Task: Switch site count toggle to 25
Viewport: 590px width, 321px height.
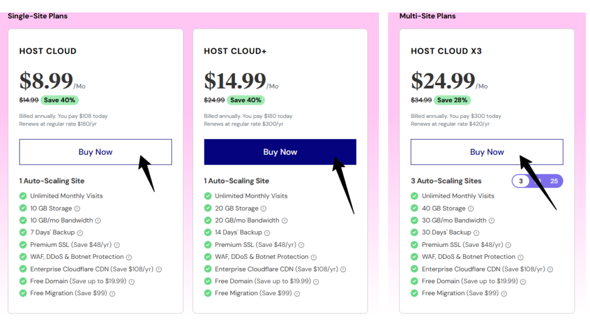Action: pyautogui.click(x=554, y=181)
